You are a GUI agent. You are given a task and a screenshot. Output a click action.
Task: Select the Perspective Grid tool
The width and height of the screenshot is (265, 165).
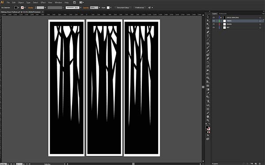[208, 82]
